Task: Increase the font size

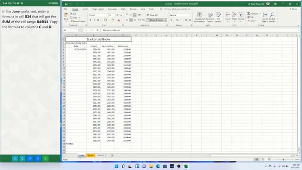Action: click(x=117, y=15)
